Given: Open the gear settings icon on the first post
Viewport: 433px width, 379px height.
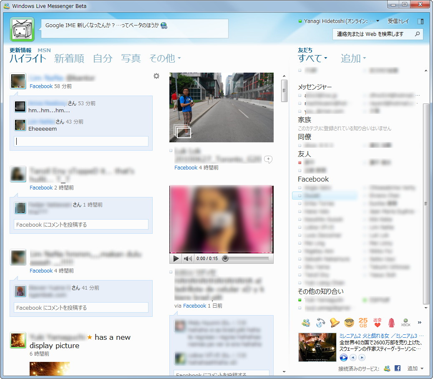Looking at the screenshot, I should tap(156, 76).
